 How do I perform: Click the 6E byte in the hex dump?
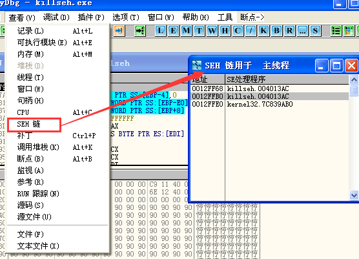click(x=153, y=192)
